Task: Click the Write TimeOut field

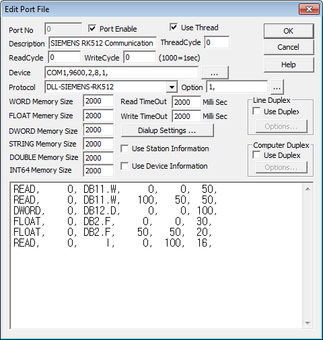Action: [x=186, y=116]
